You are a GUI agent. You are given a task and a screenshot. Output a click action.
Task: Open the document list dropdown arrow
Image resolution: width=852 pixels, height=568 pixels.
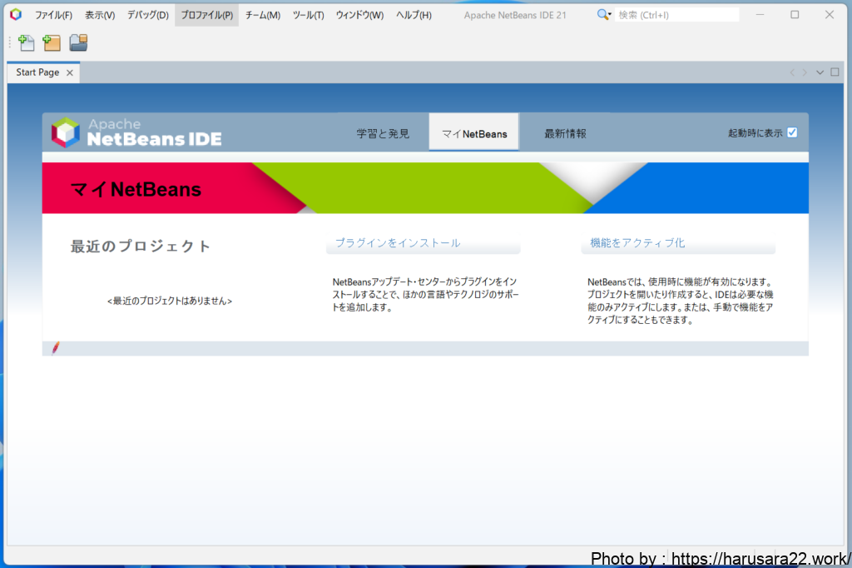click(x=820, y=72)
